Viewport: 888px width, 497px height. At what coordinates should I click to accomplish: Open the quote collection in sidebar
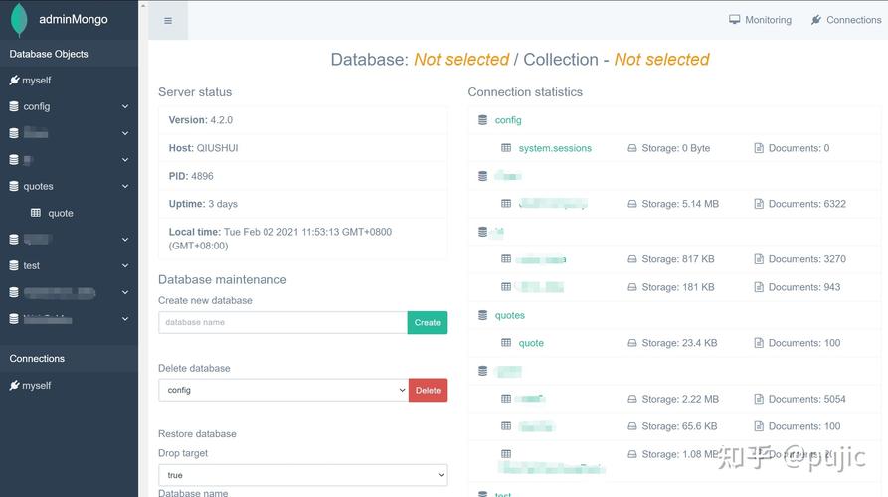pyautogui.click(x=61, y=213)
